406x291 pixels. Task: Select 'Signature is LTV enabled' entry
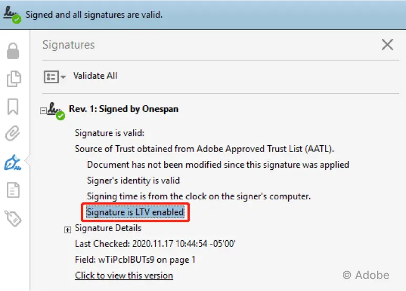pyautogui.click(x=135, y=212)
